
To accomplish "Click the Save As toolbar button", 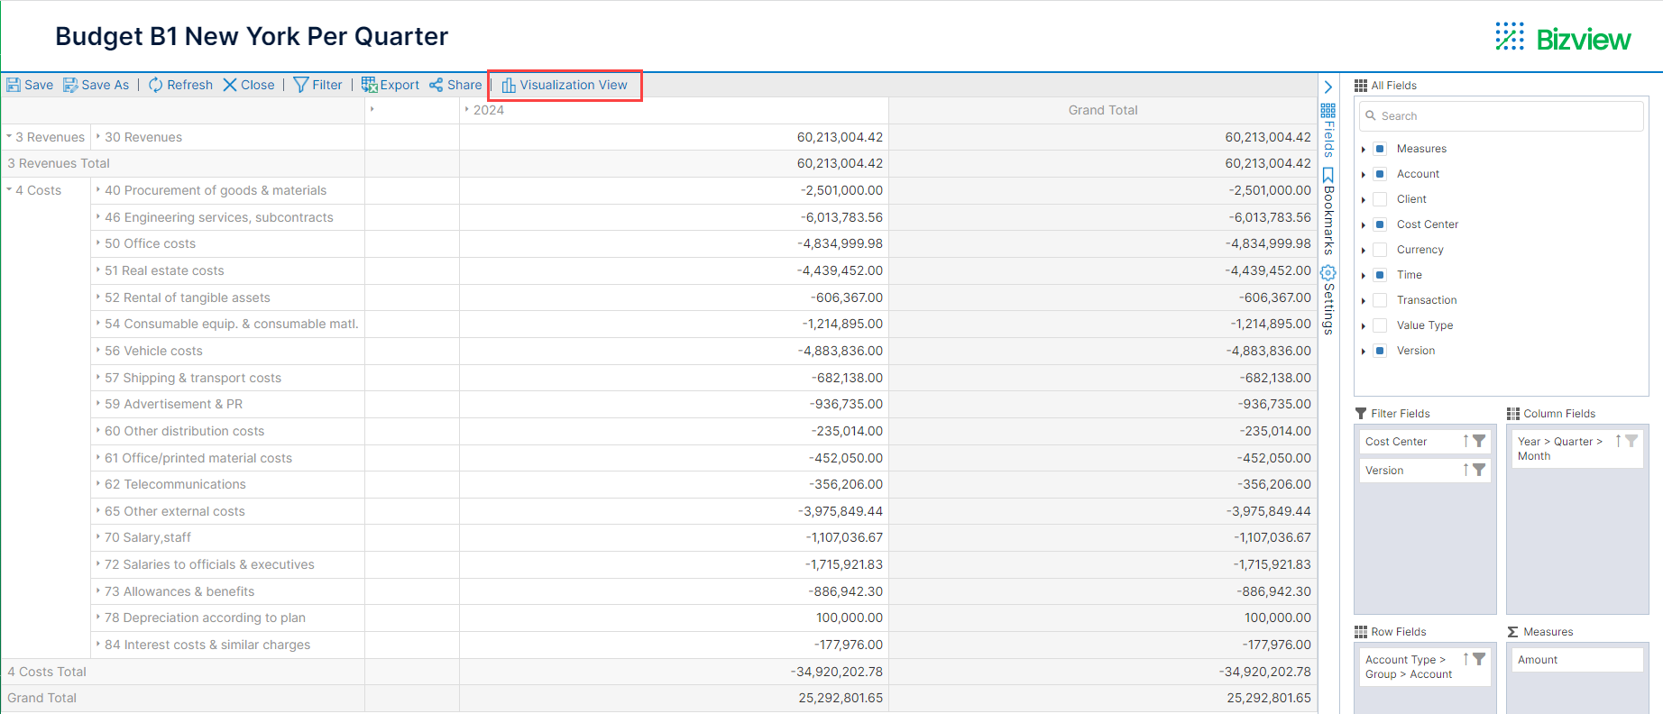I will point(96,85).
